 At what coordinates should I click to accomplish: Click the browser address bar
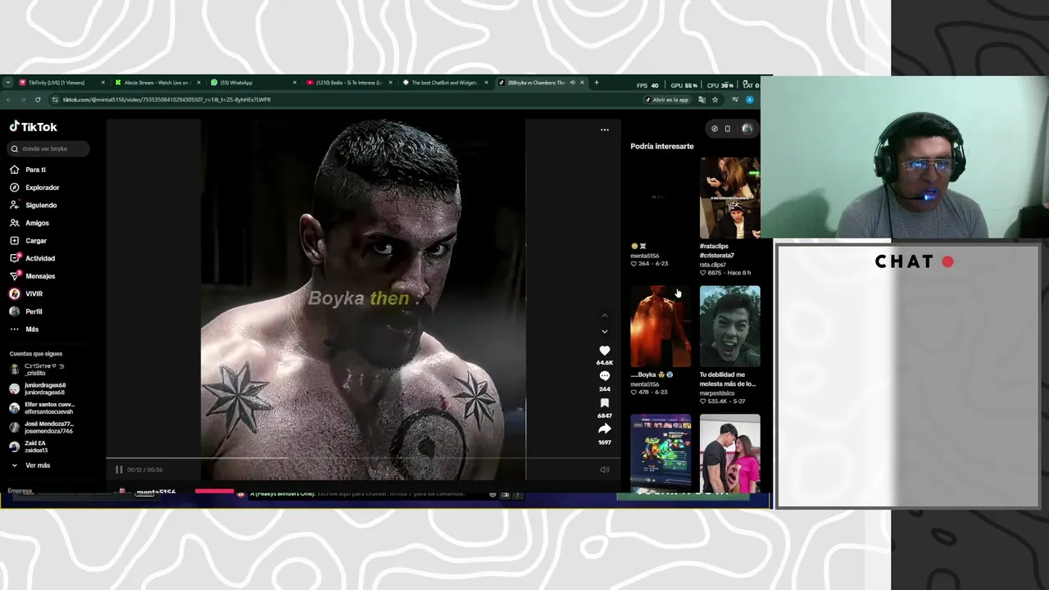pos(344,100)
